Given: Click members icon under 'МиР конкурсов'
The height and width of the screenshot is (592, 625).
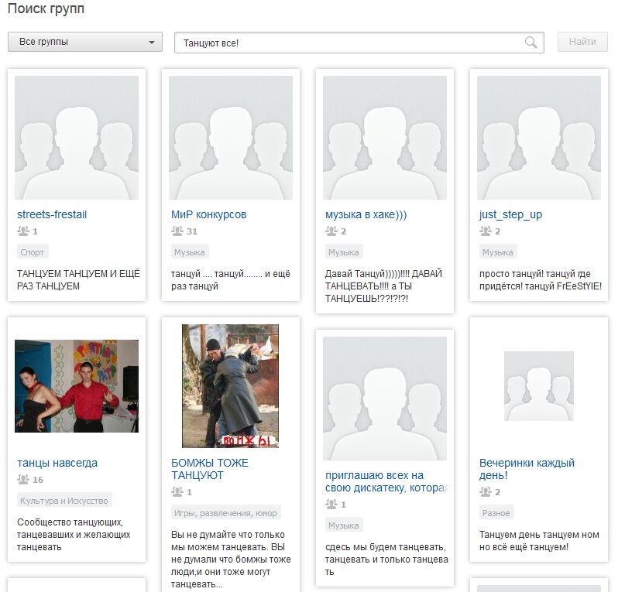Looking at the screenshot, I should pyautogui.click(x=177, y=231).
